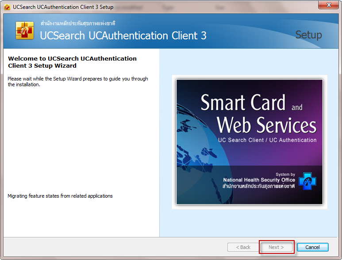The height and width of the screenshot is (260, 342).
Task: Click the title bar installer icon
Action: (7, 7)
